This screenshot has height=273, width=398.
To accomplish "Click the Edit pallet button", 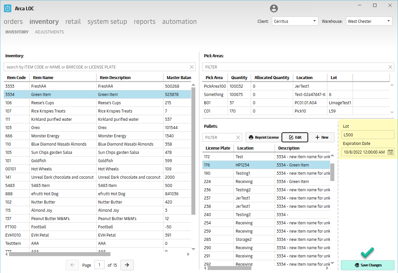I will click(295, 137).
